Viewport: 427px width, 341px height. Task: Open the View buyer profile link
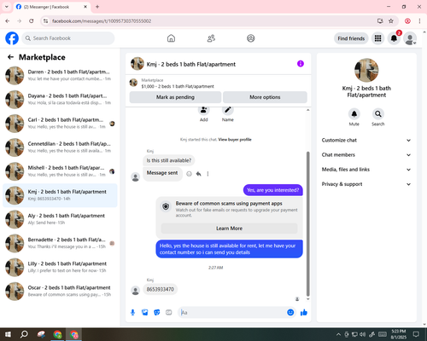point(235,140)
